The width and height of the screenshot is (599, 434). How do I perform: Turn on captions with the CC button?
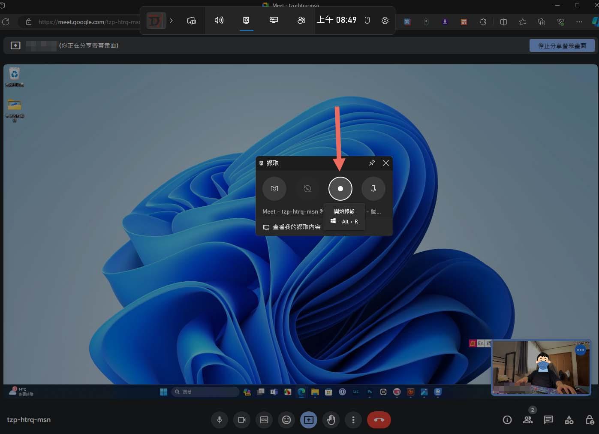coord(264,420)
